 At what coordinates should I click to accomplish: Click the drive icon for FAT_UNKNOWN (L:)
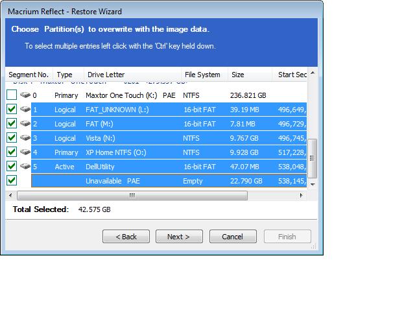pos(25,109)
